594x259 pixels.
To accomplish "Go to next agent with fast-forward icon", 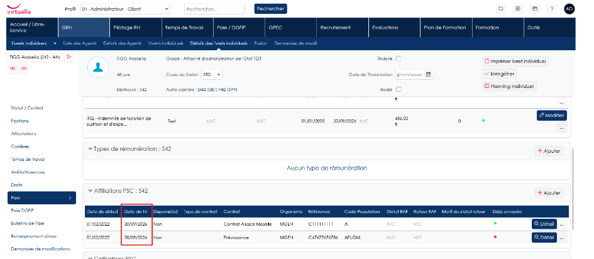I will coord(25,69).
